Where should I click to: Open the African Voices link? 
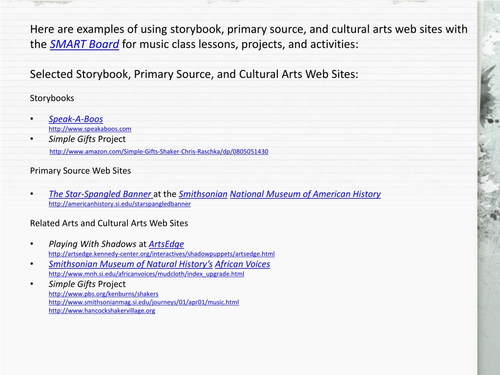[x=242, y=264]
